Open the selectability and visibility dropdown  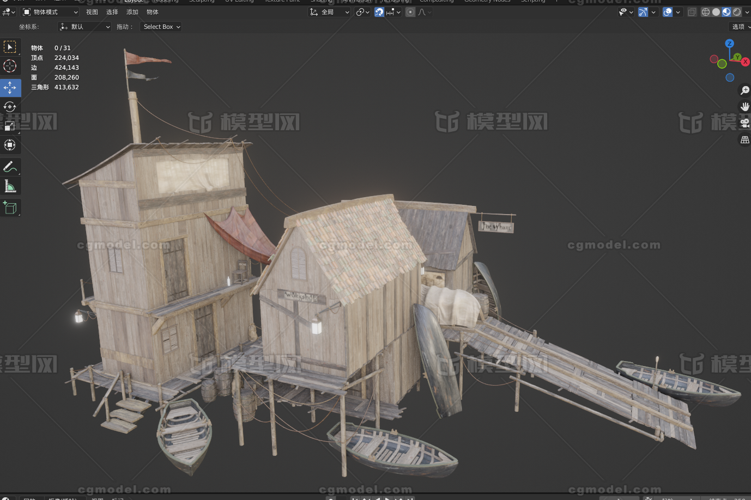point(626,12)
